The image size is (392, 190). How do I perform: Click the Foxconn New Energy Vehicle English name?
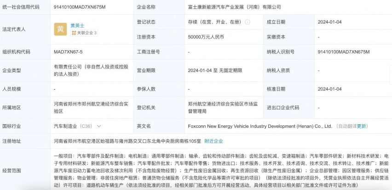pos(260,126)
